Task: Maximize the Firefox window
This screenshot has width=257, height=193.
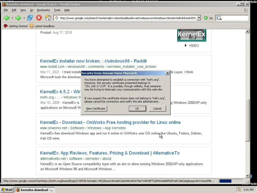Action: 243,4
